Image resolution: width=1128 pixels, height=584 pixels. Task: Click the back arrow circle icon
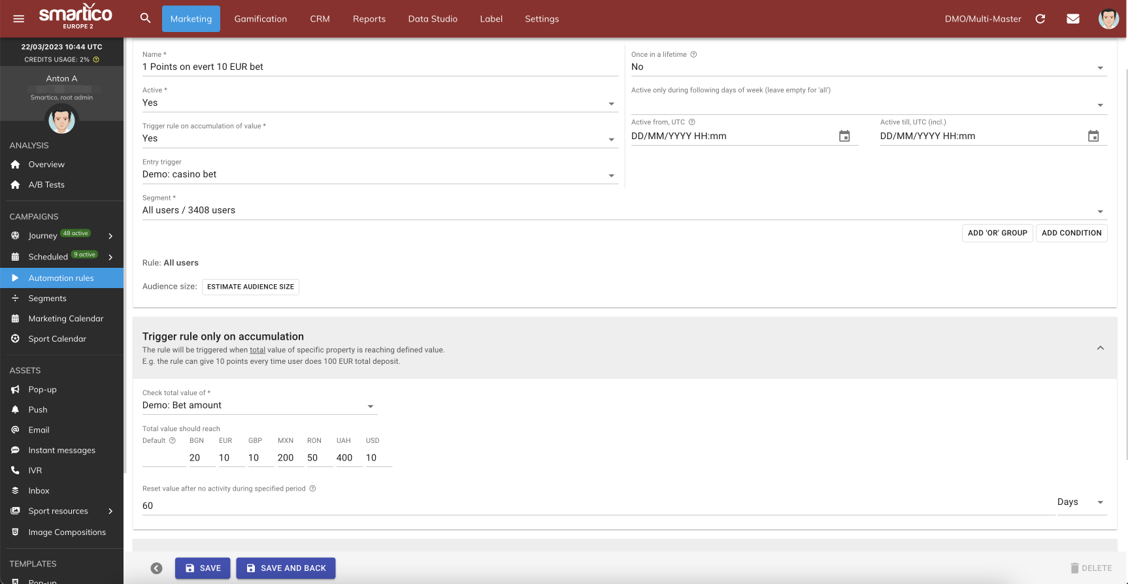coord(156,568)
